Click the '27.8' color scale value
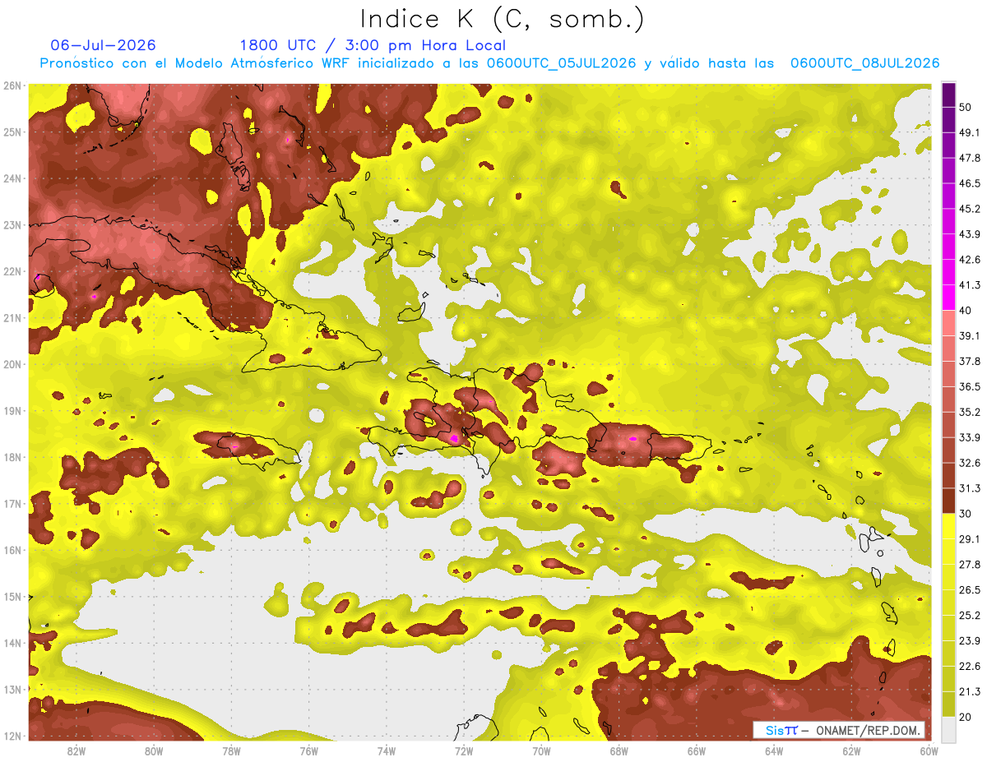Image resolution: width=987 pixels, height=762 pixels. tap(970, 564)
